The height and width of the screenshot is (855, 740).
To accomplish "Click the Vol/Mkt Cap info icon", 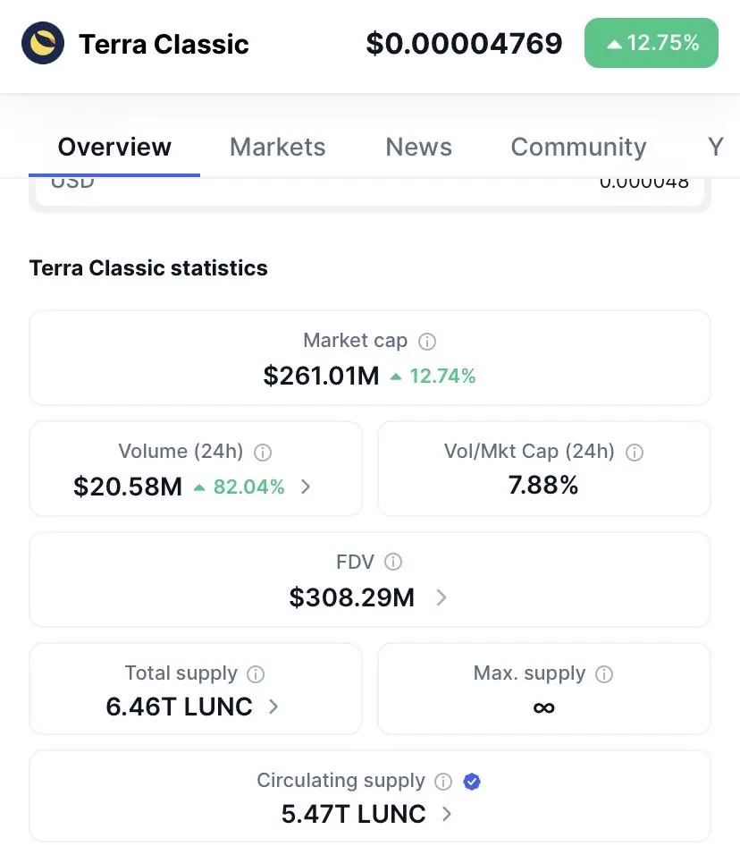I will pos(635,452).
